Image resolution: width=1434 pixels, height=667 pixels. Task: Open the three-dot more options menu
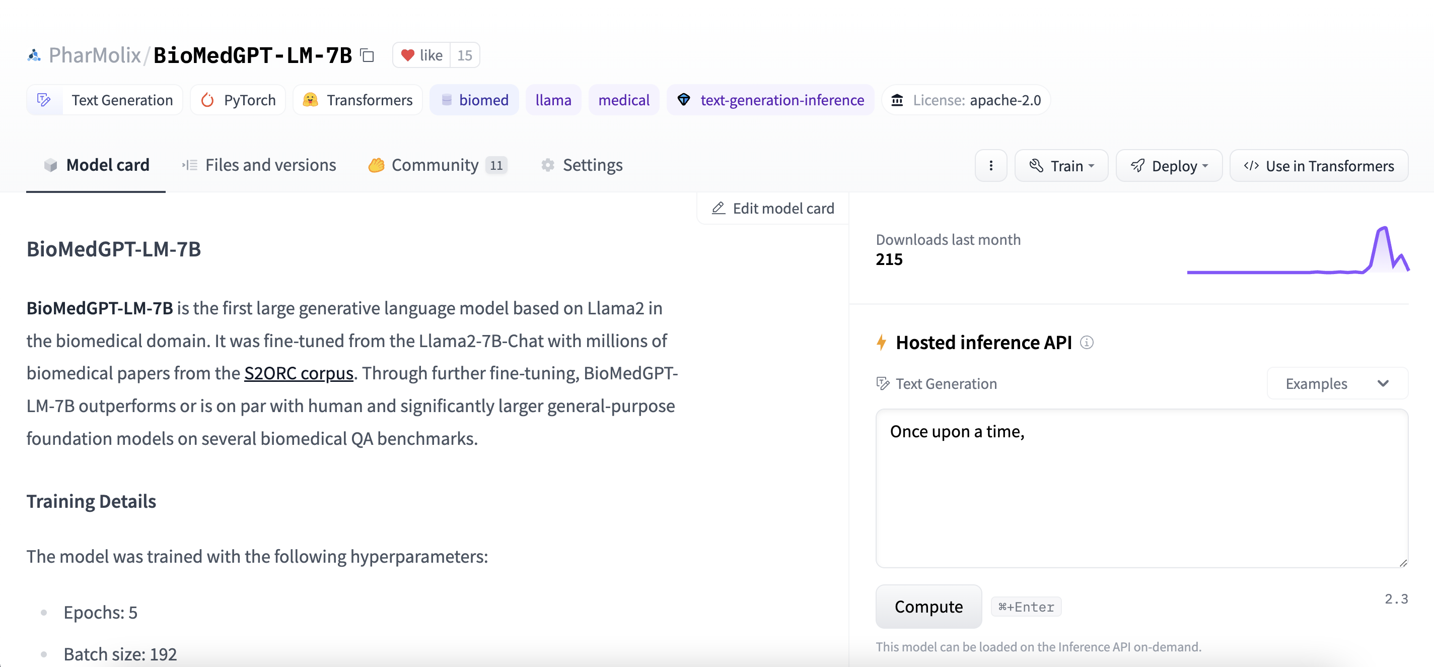(x=990, y=165)
